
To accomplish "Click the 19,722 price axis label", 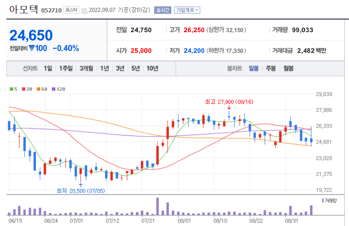I will (x=324, y=190).
